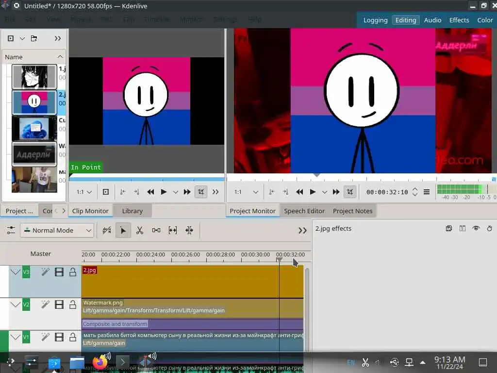Open Project Monitor zoom 1:1 dropdown
The width and height of the screenshot is (497, 373).
coord(246,192)
